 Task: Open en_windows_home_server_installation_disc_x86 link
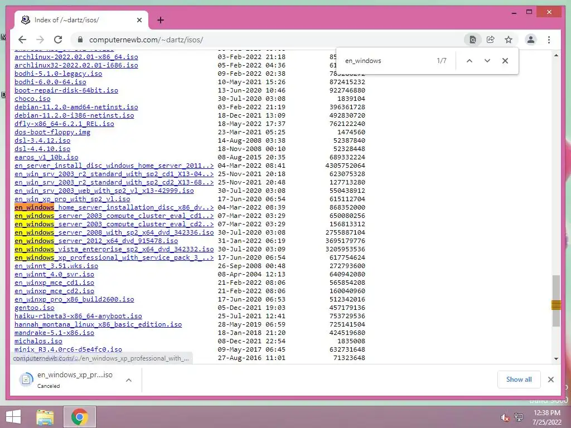[114, 207]
